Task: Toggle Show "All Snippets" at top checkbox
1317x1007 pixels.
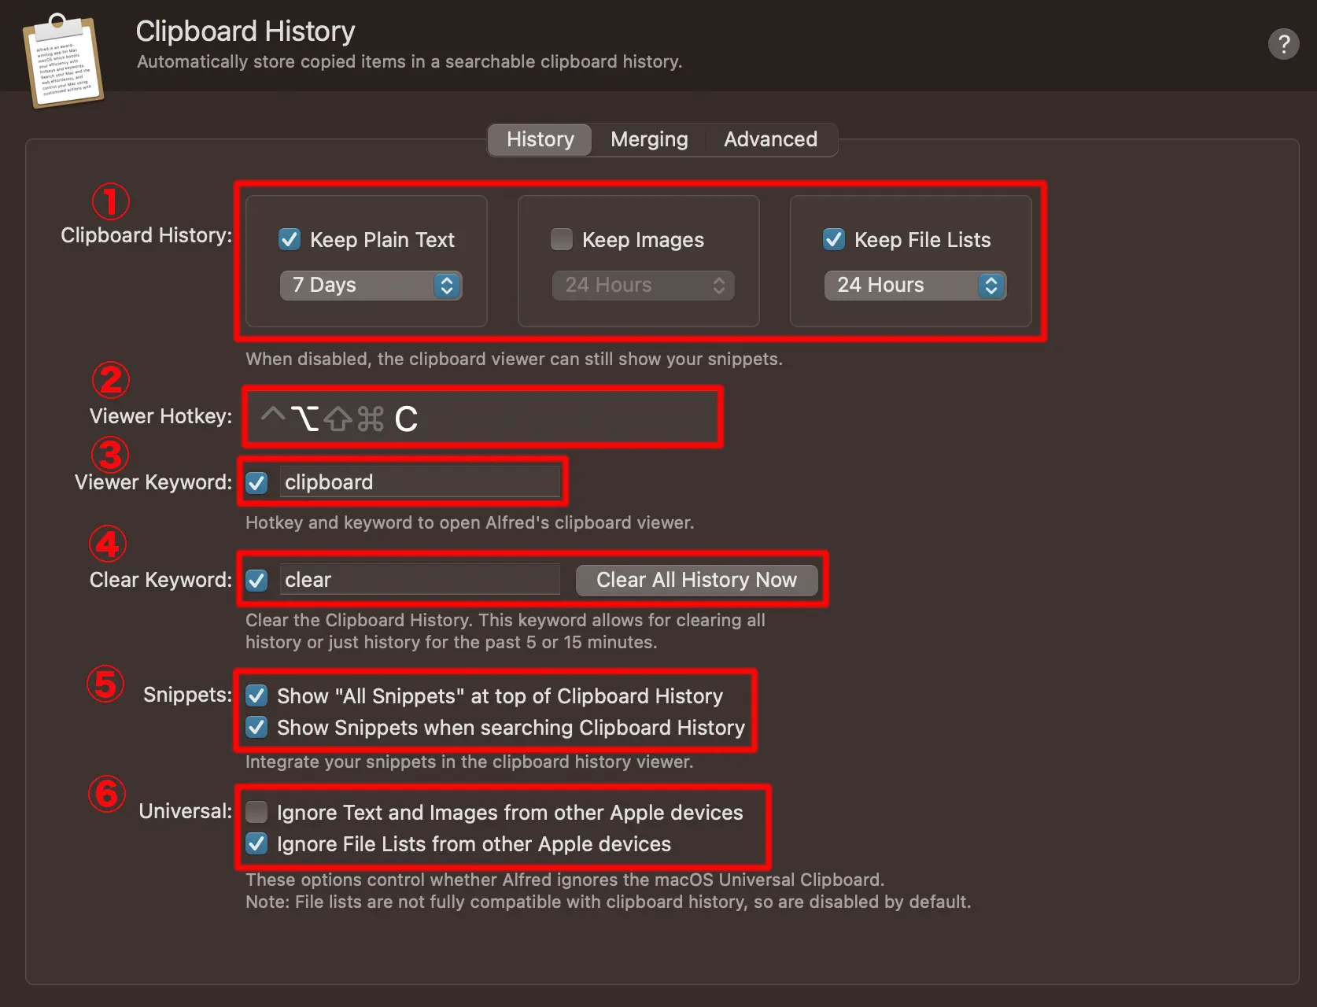Action: click(256, 695)
